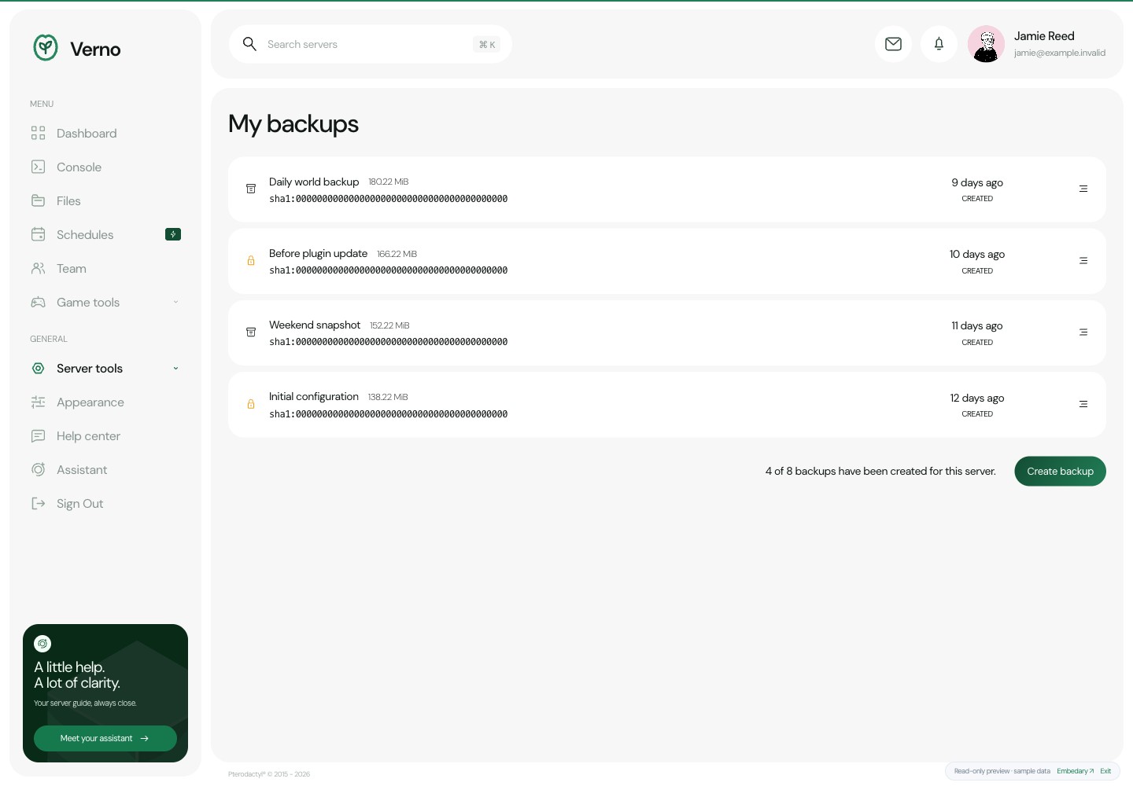Focus the Search servers field
Screen dimensions: 1133x786
coord(371,44)
